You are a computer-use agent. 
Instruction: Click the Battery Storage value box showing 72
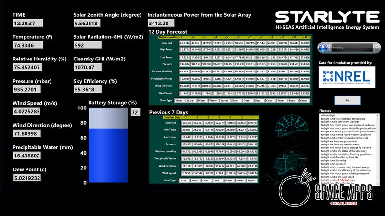135,112
